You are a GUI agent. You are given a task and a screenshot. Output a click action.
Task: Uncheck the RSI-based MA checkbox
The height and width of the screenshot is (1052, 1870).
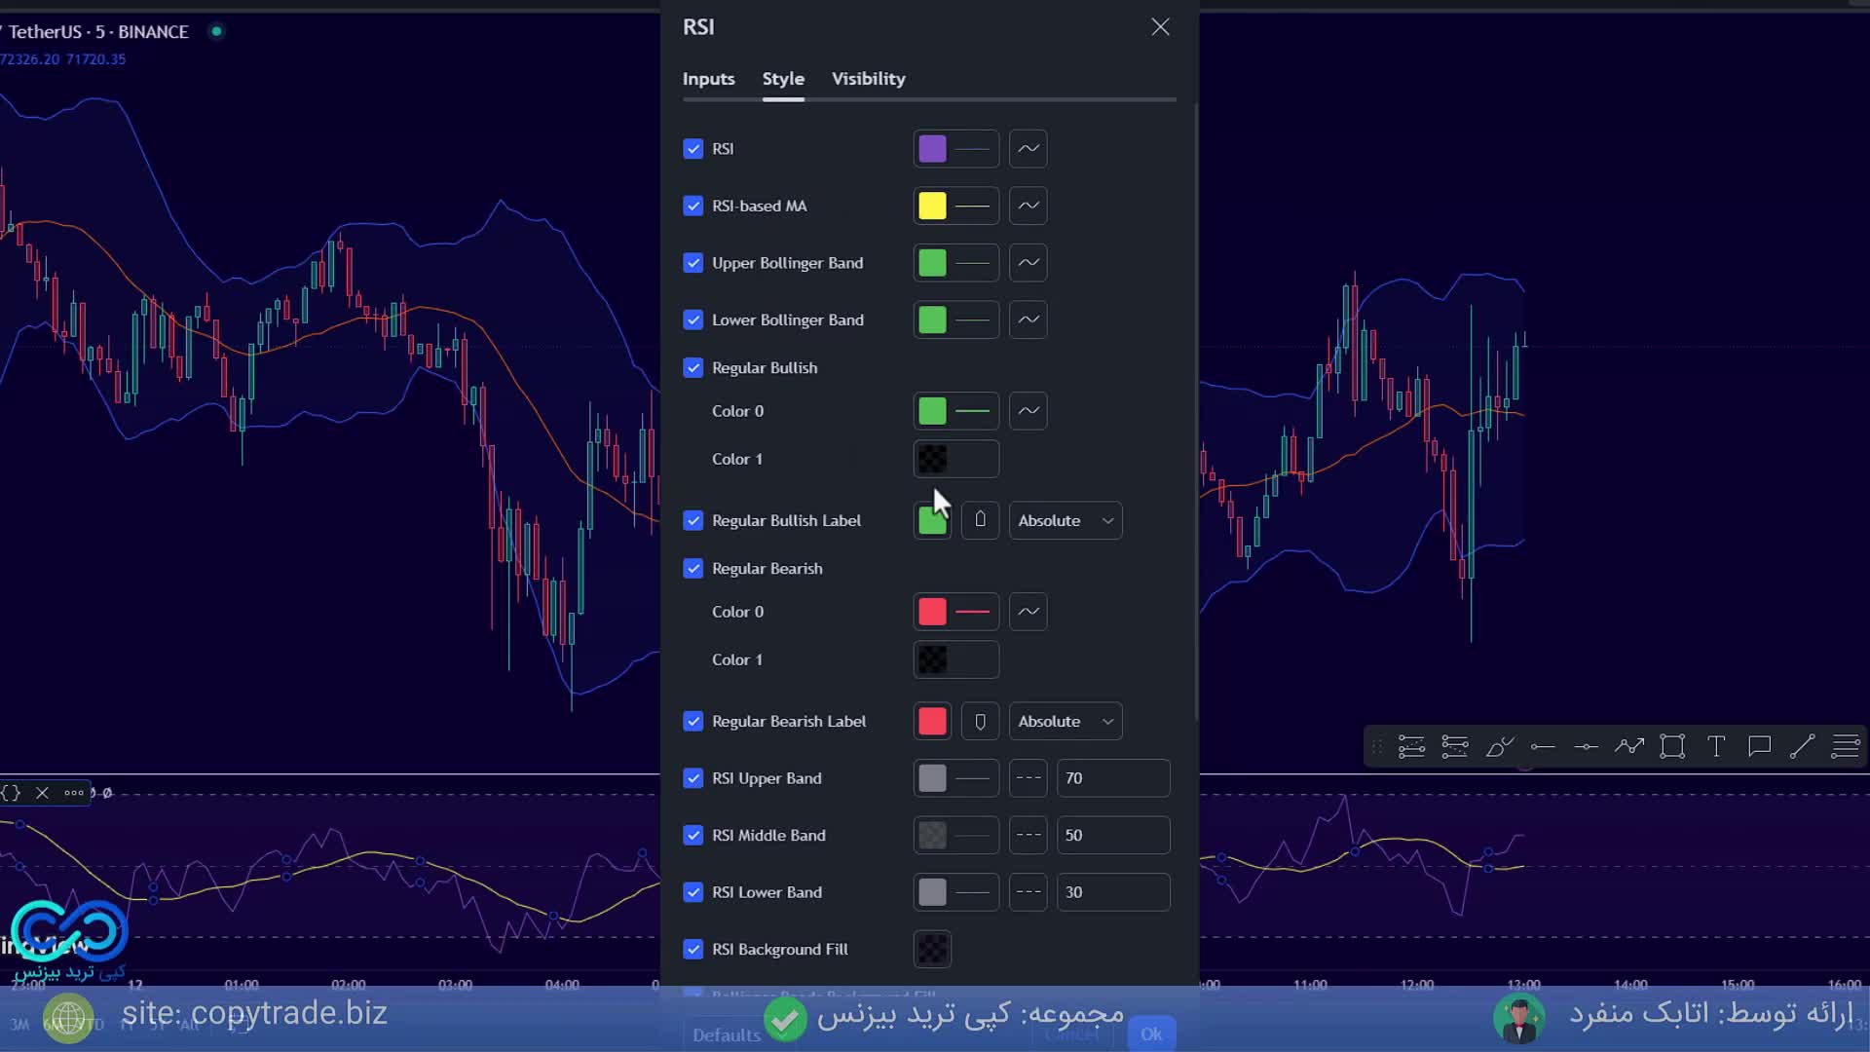[692, 206]
